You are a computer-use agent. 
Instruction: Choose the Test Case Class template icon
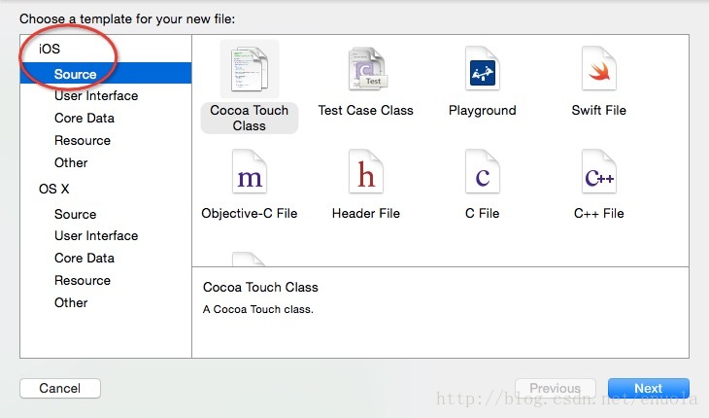tap(366, 69)
